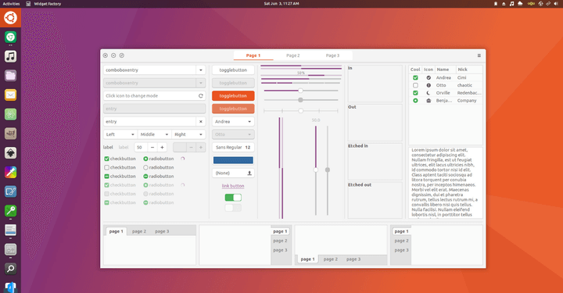Focus the spin box showing 50
Screen dimensions: 563x293
click(141, 148)
